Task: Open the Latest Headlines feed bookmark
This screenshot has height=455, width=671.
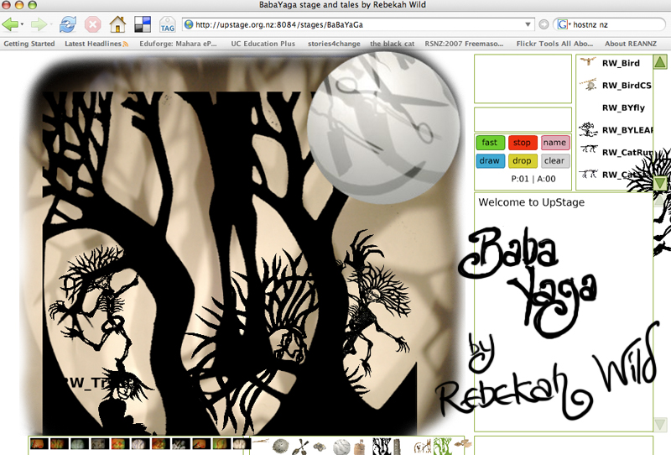Action: point(96,44)
